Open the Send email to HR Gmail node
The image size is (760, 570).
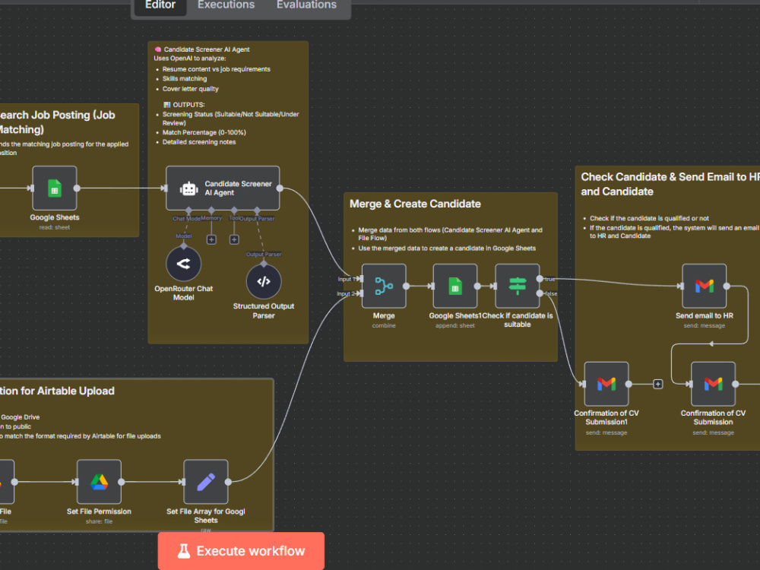705,286
